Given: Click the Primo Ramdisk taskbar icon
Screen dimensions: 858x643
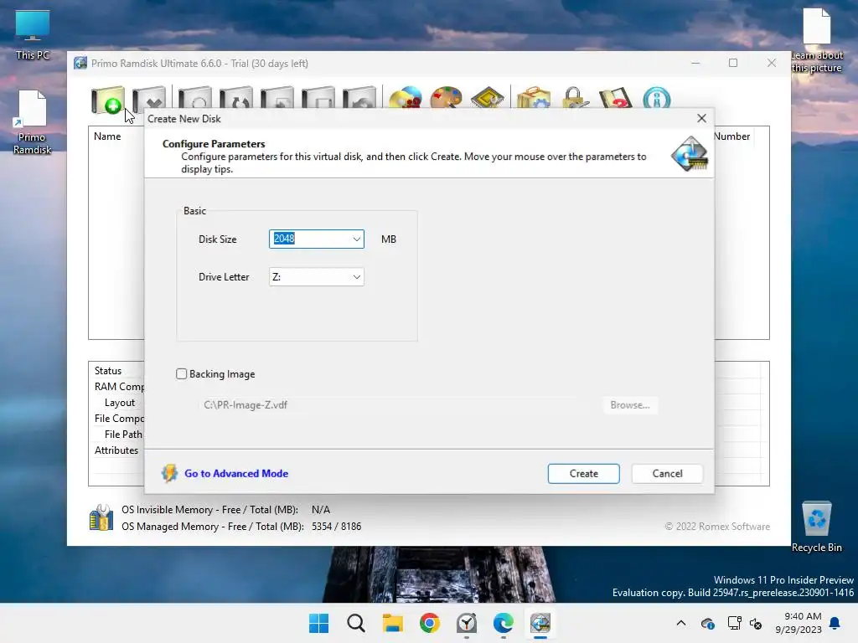Looking at the screenshot, I should (x=540, y=623).
